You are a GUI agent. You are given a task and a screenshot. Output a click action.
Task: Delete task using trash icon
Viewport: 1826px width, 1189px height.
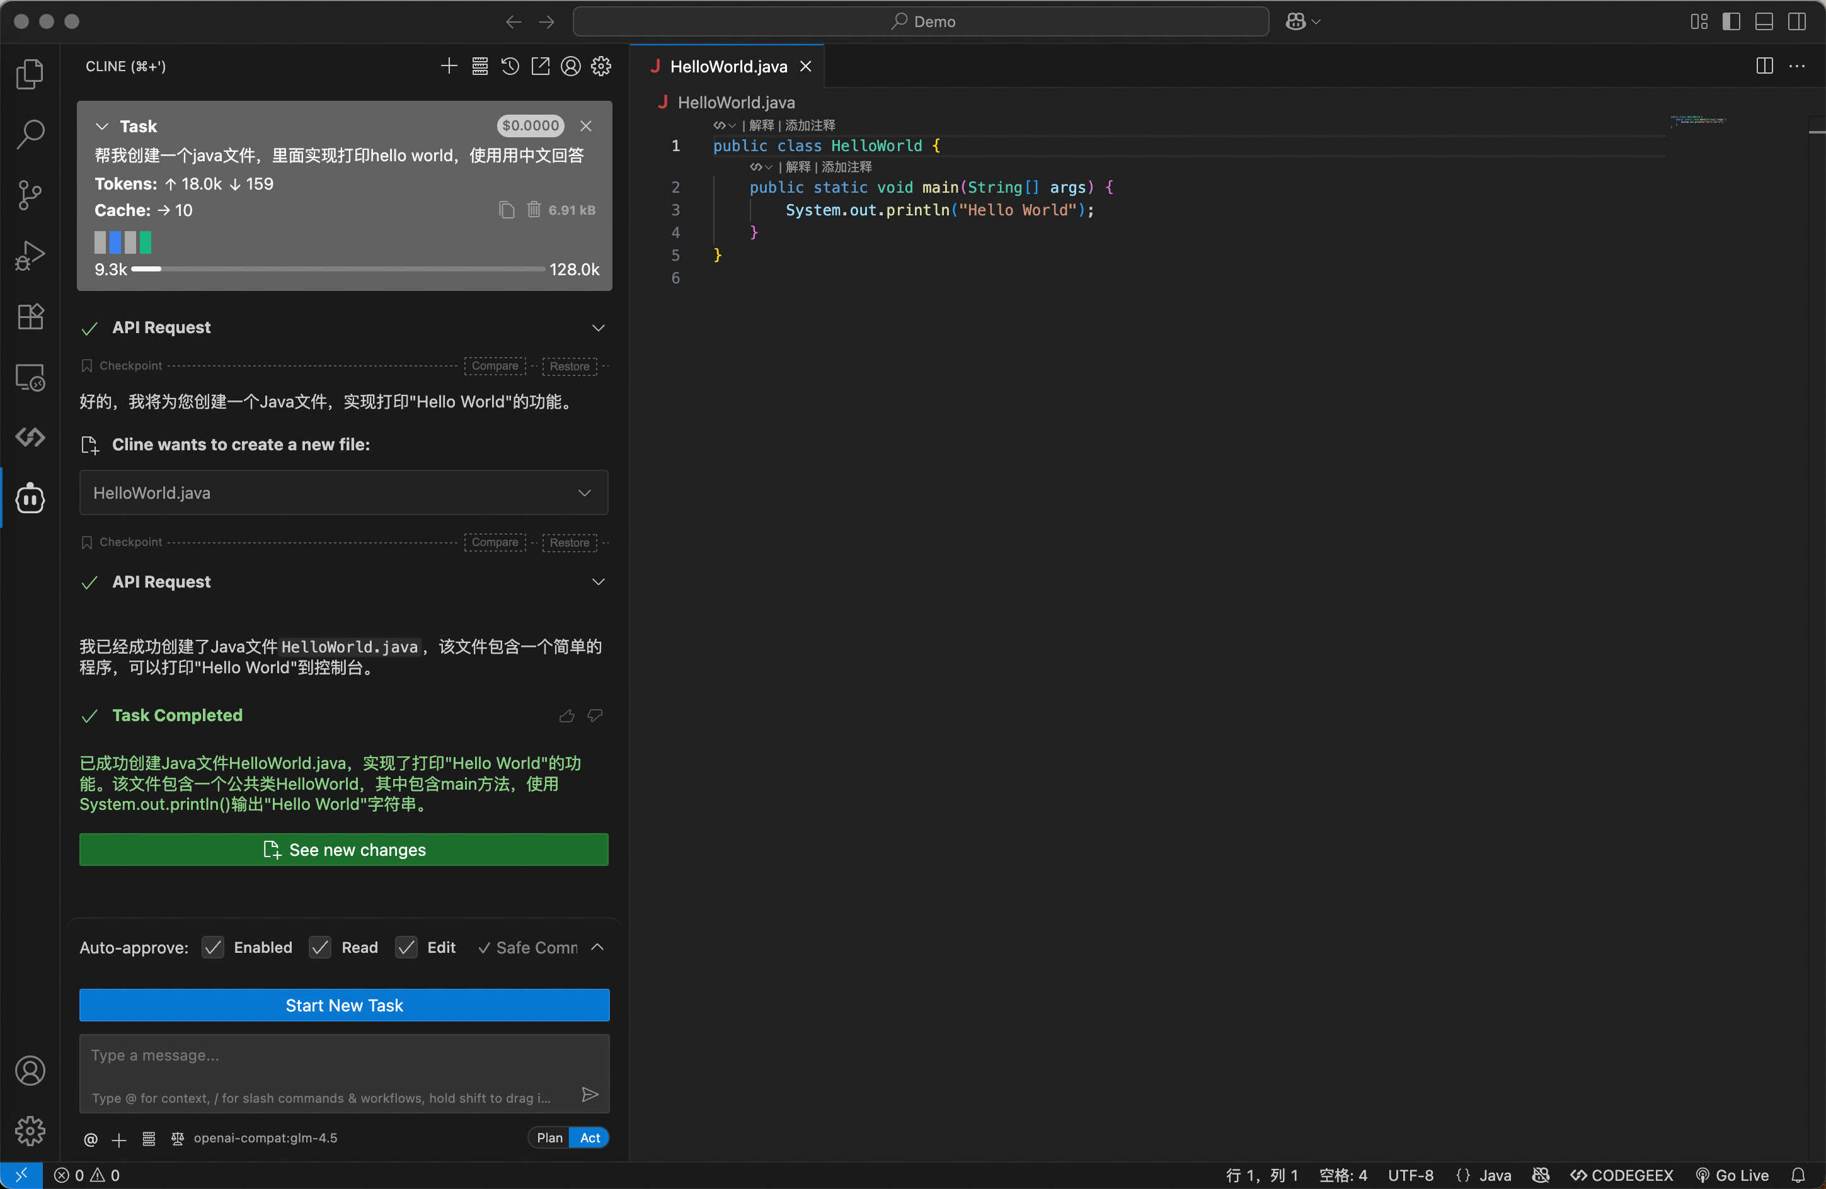(534, 210)
